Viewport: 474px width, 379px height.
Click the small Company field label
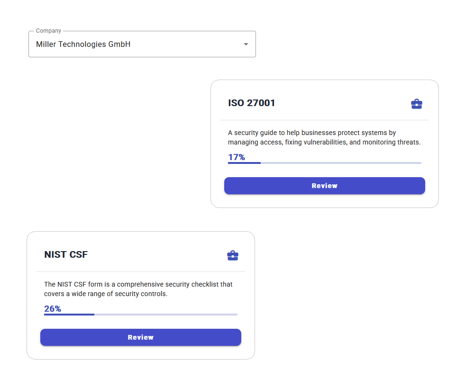[x=48, y=31]
